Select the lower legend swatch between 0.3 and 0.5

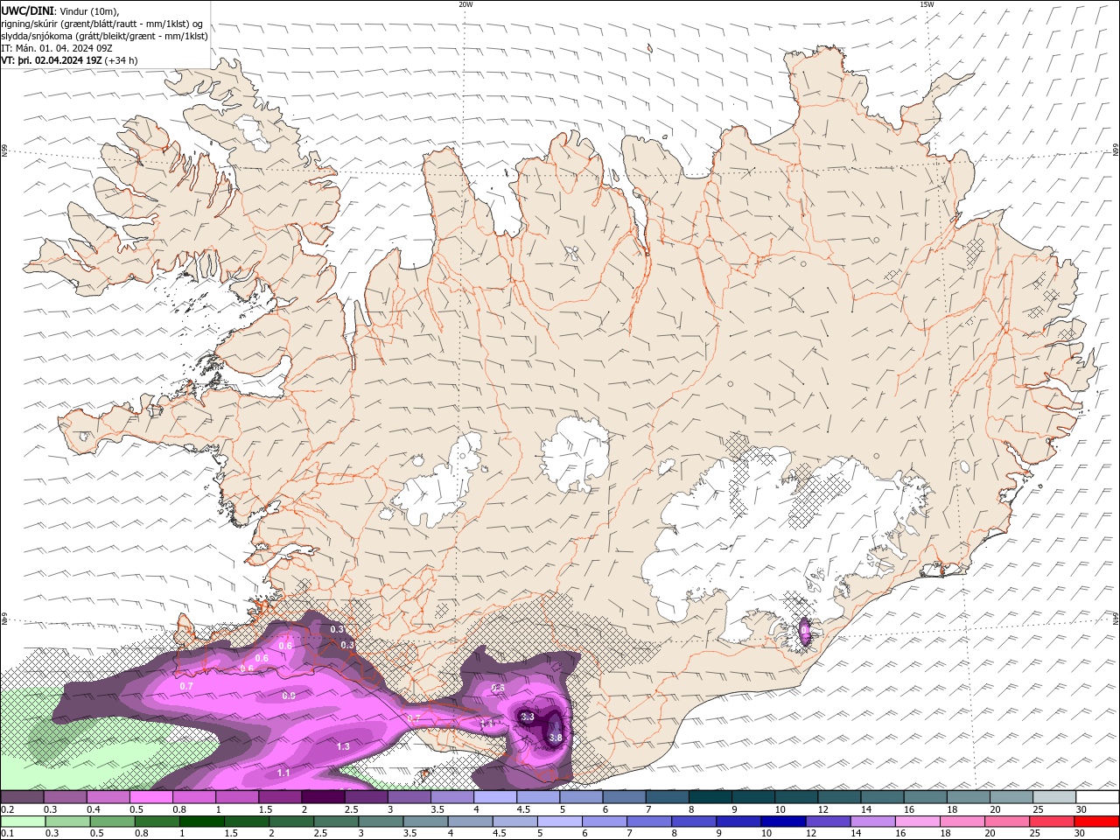click(x=67, y=822)
